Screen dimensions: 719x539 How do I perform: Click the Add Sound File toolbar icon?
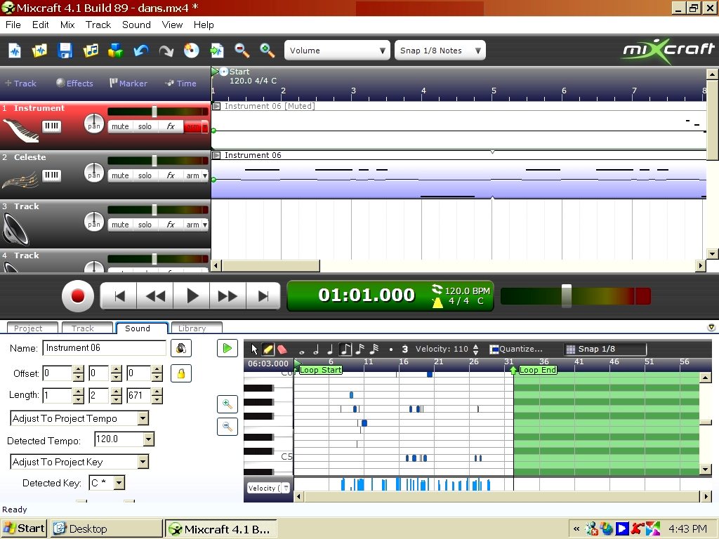[91, 51]
